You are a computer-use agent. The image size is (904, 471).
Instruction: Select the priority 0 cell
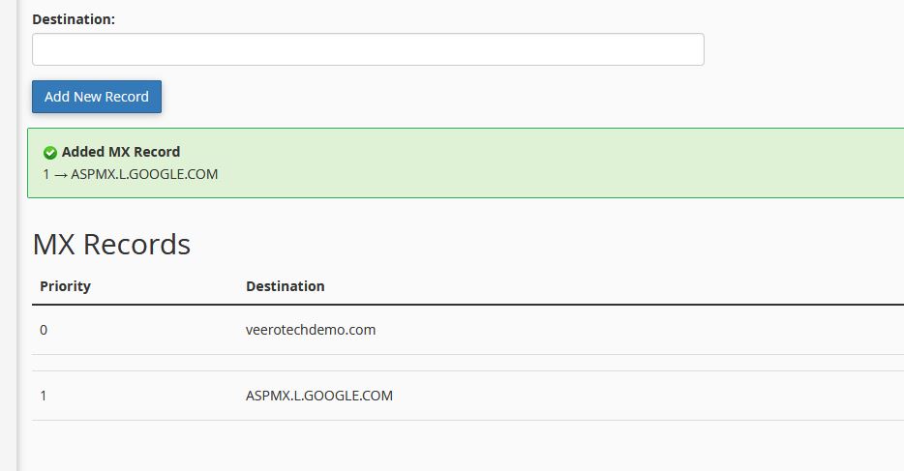tap(44, 330)
